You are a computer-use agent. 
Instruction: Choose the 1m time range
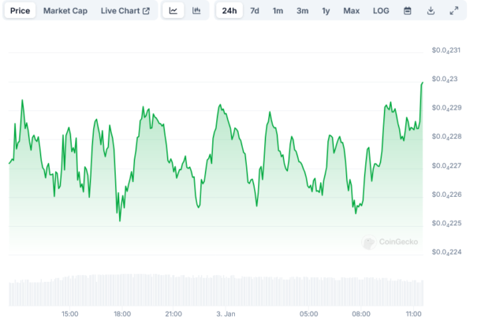(278, 11)
